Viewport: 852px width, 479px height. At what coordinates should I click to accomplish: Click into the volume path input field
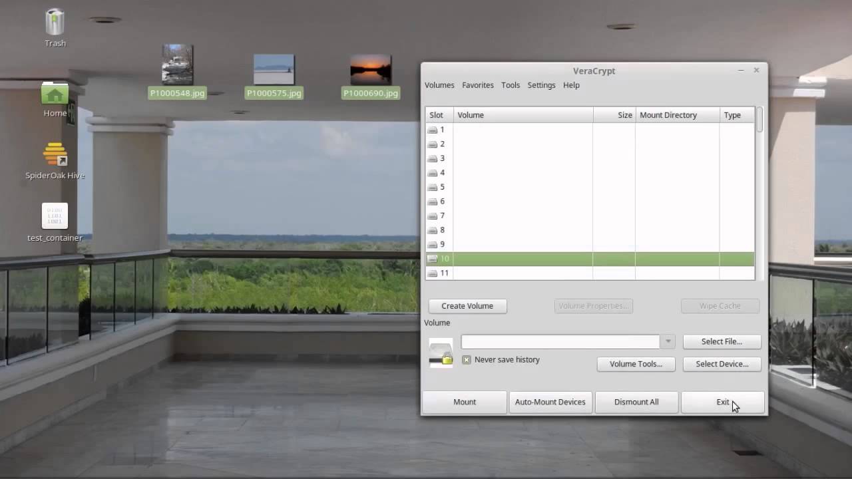[560, 341]
